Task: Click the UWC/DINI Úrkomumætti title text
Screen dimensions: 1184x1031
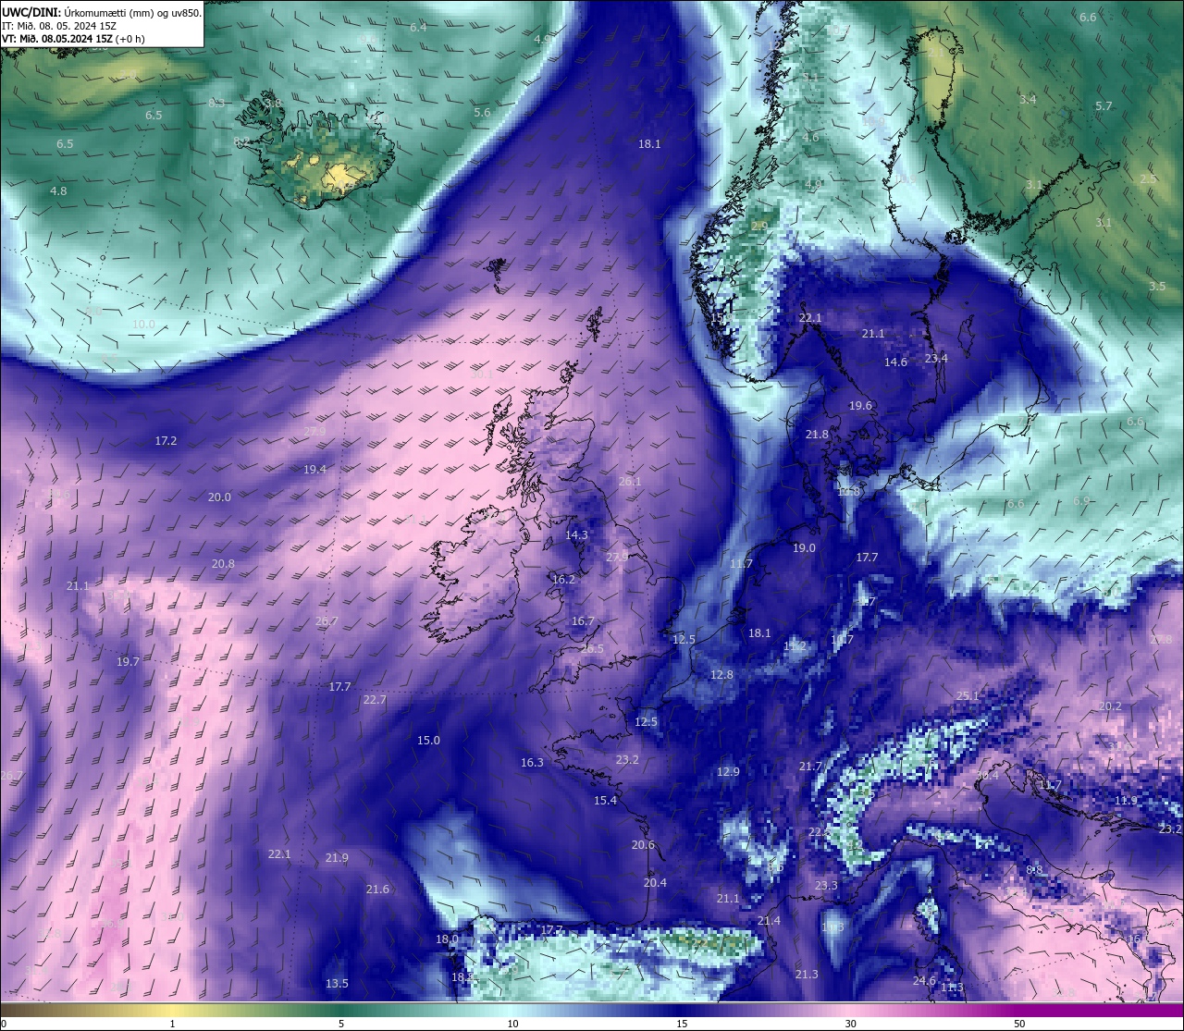Action: click(102, 12)
